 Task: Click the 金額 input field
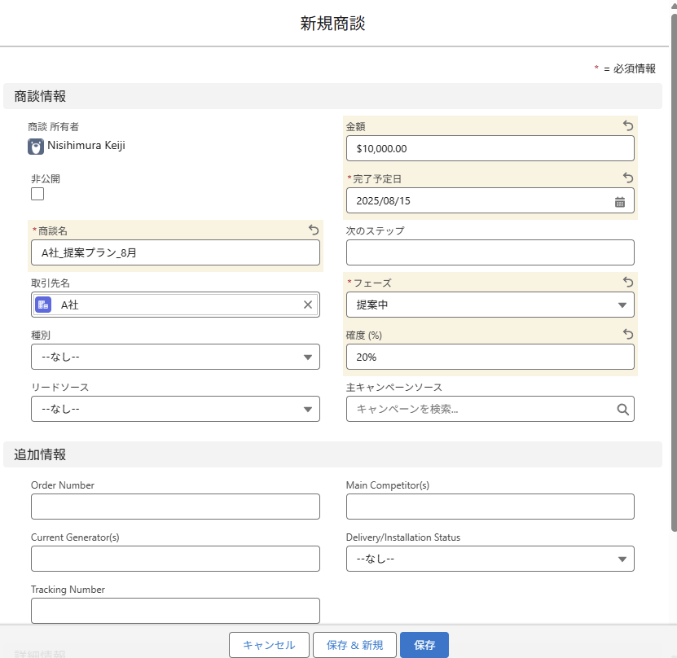[x=490, y=148]
